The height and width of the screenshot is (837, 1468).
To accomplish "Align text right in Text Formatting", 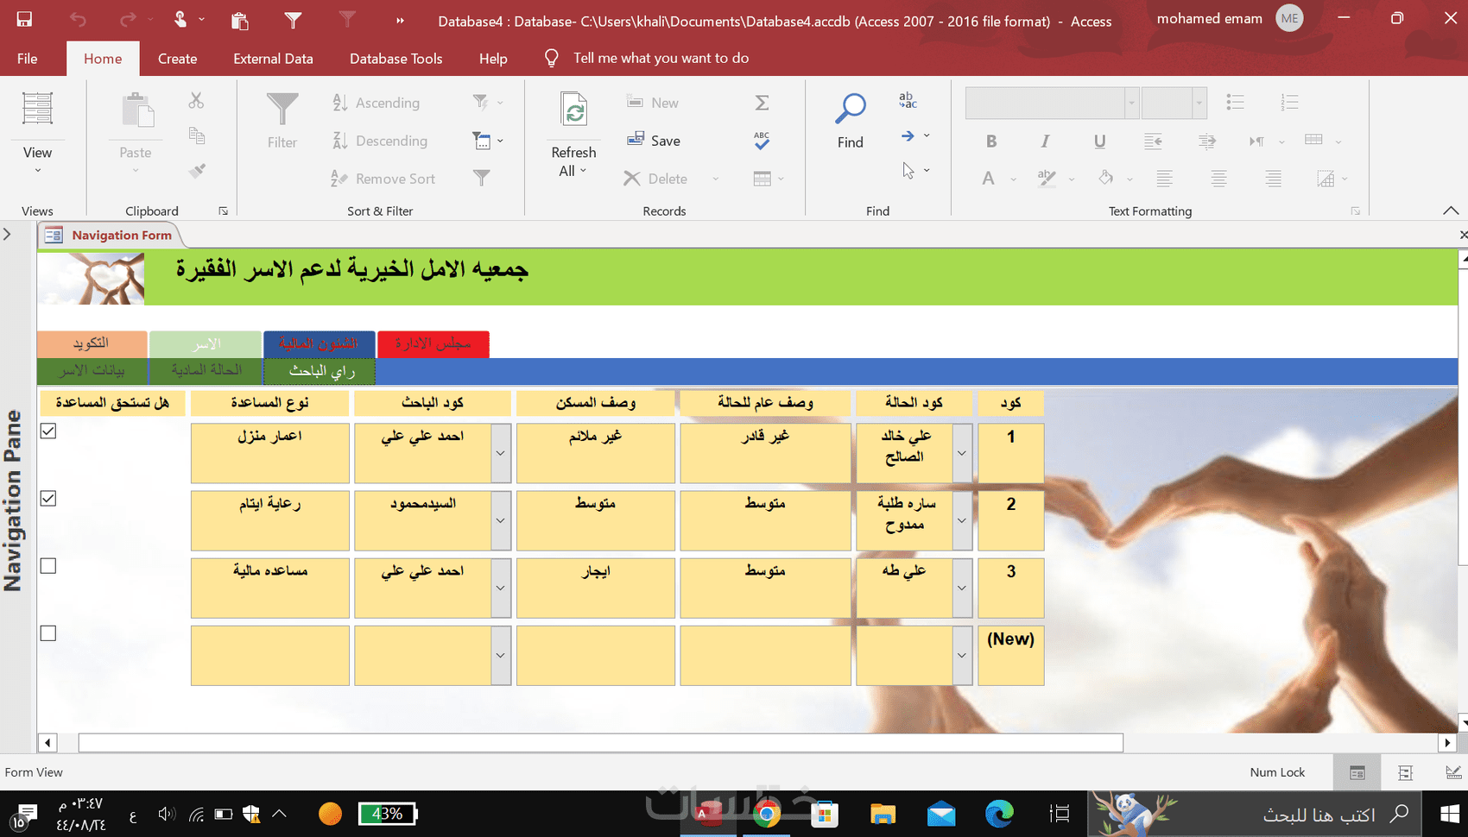I will coord(1273,179).
